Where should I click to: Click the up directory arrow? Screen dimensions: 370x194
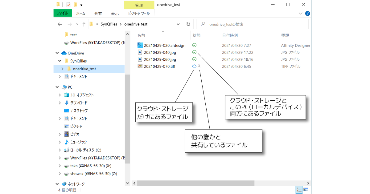[x=84, y=24]
